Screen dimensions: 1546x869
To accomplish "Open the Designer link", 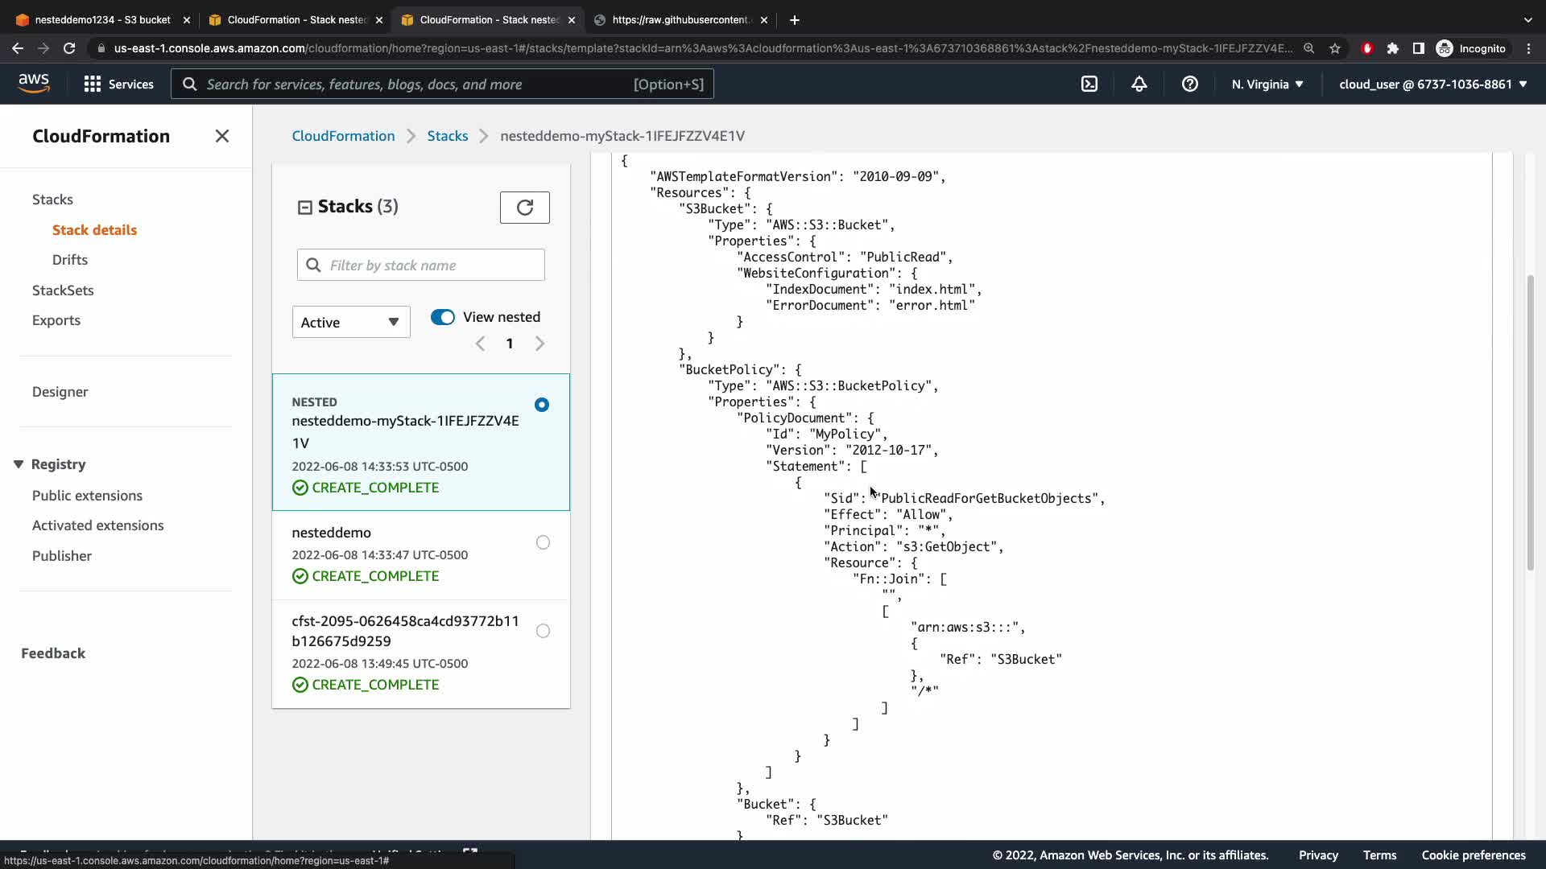I will [x=60, y=392].
